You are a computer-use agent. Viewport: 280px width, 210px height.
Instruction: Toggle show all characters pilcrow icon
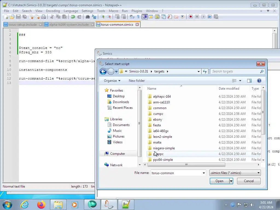138,17
